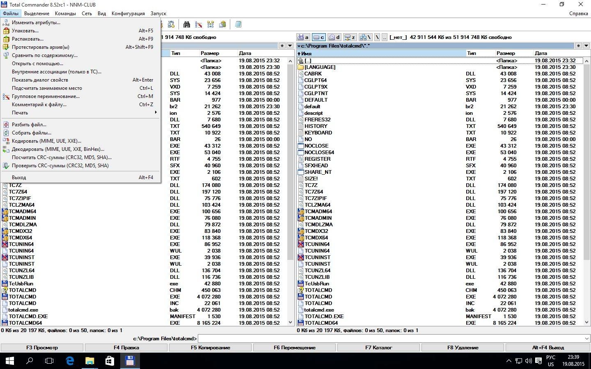Click the [LANGUAGE] folder icon in right panel
Screen dimensions: 591x369
click(x=301, y=67)
